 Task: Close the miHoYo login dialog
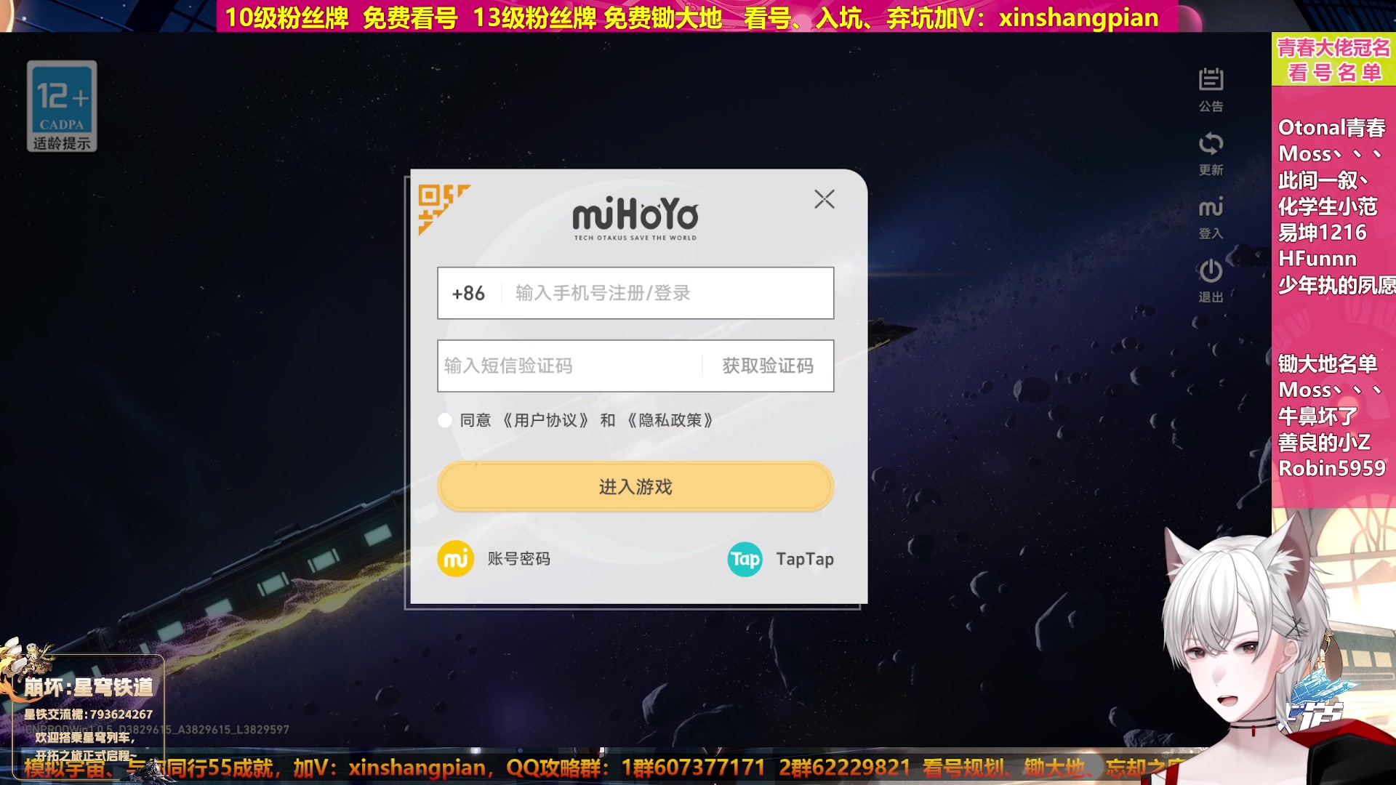click(x=824, y=199)
